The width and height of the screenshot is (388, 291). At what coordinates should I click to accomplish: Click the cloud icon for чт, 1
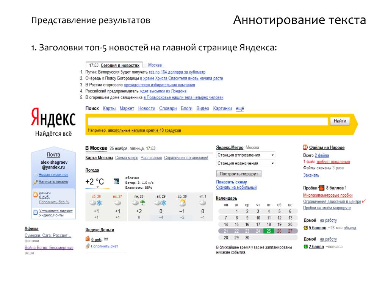click(202, 203)
